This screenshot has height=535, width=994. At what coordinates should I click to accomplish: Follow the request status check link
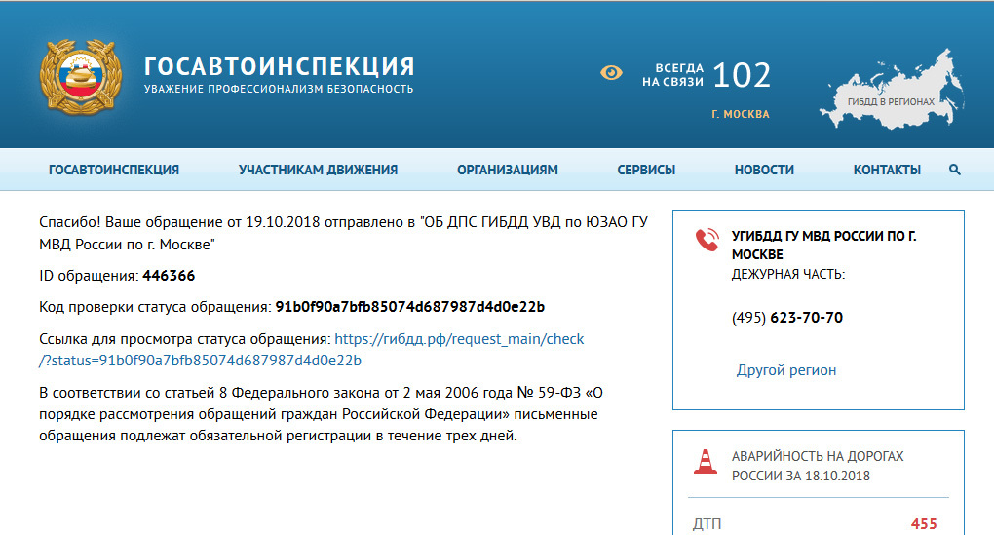[459, 339]
